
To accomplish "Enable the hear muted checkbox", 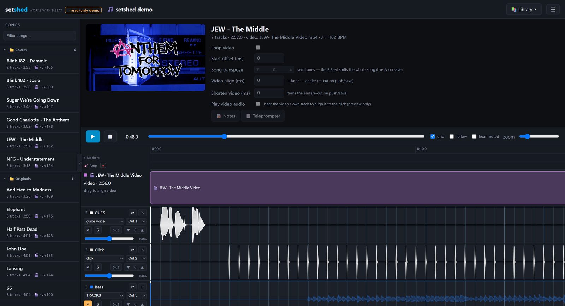I will click(474, 136).
